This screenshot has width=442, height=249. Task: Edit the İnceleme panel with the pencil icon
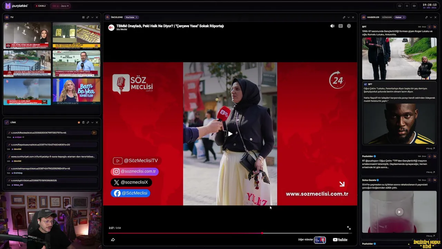pos(344,17)
